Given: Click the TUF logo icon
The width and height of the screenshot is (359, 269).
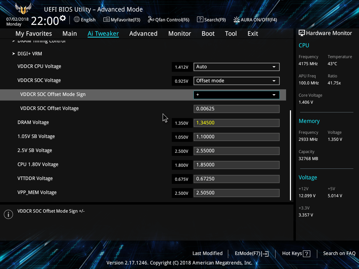Looking at the screenshot, I should pyautogui.click(x=23, y=9).
